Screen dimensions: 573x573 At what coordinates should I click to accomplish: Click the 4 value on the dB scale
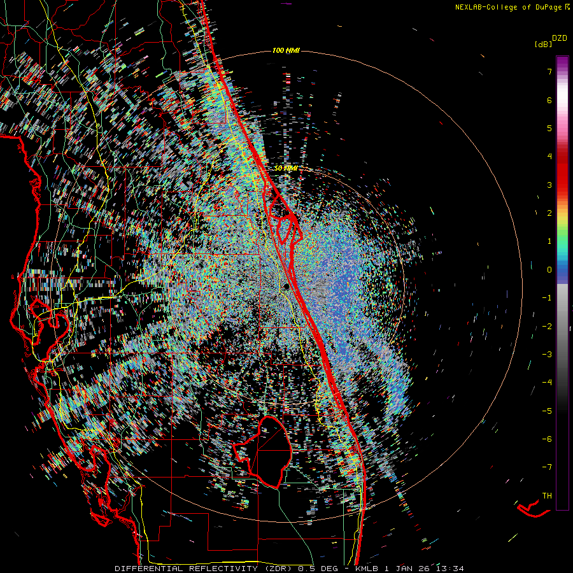(549, 157)
